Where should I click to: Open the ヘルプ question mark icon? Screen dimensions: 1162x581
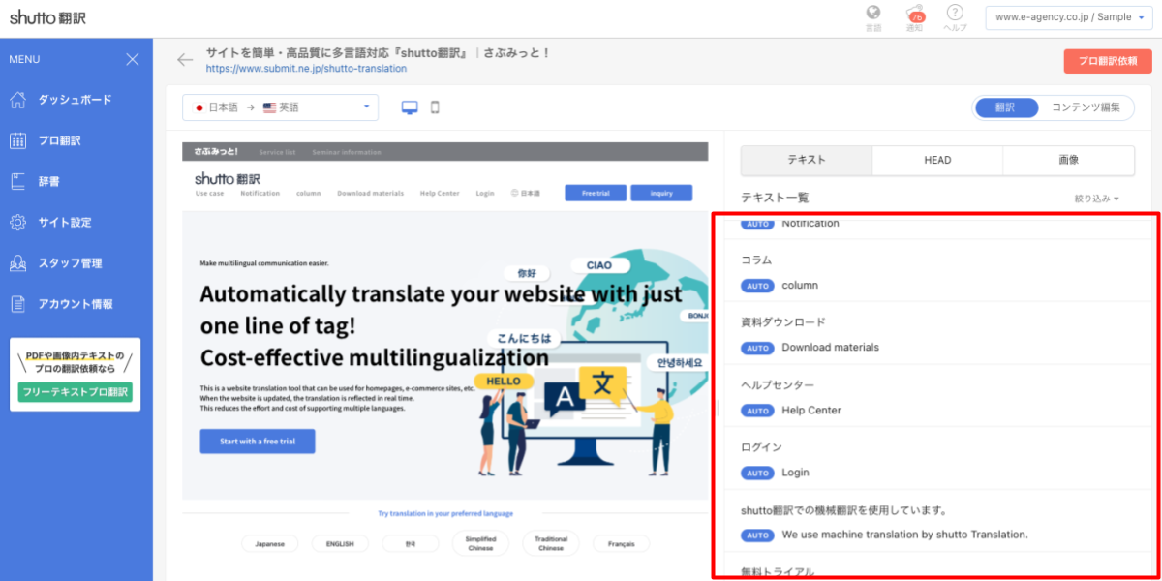(x=955, y=17)
